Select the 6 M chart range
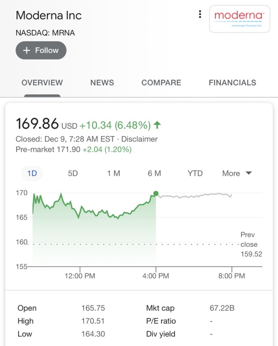 pyautogui.click(x=154, y=173)
